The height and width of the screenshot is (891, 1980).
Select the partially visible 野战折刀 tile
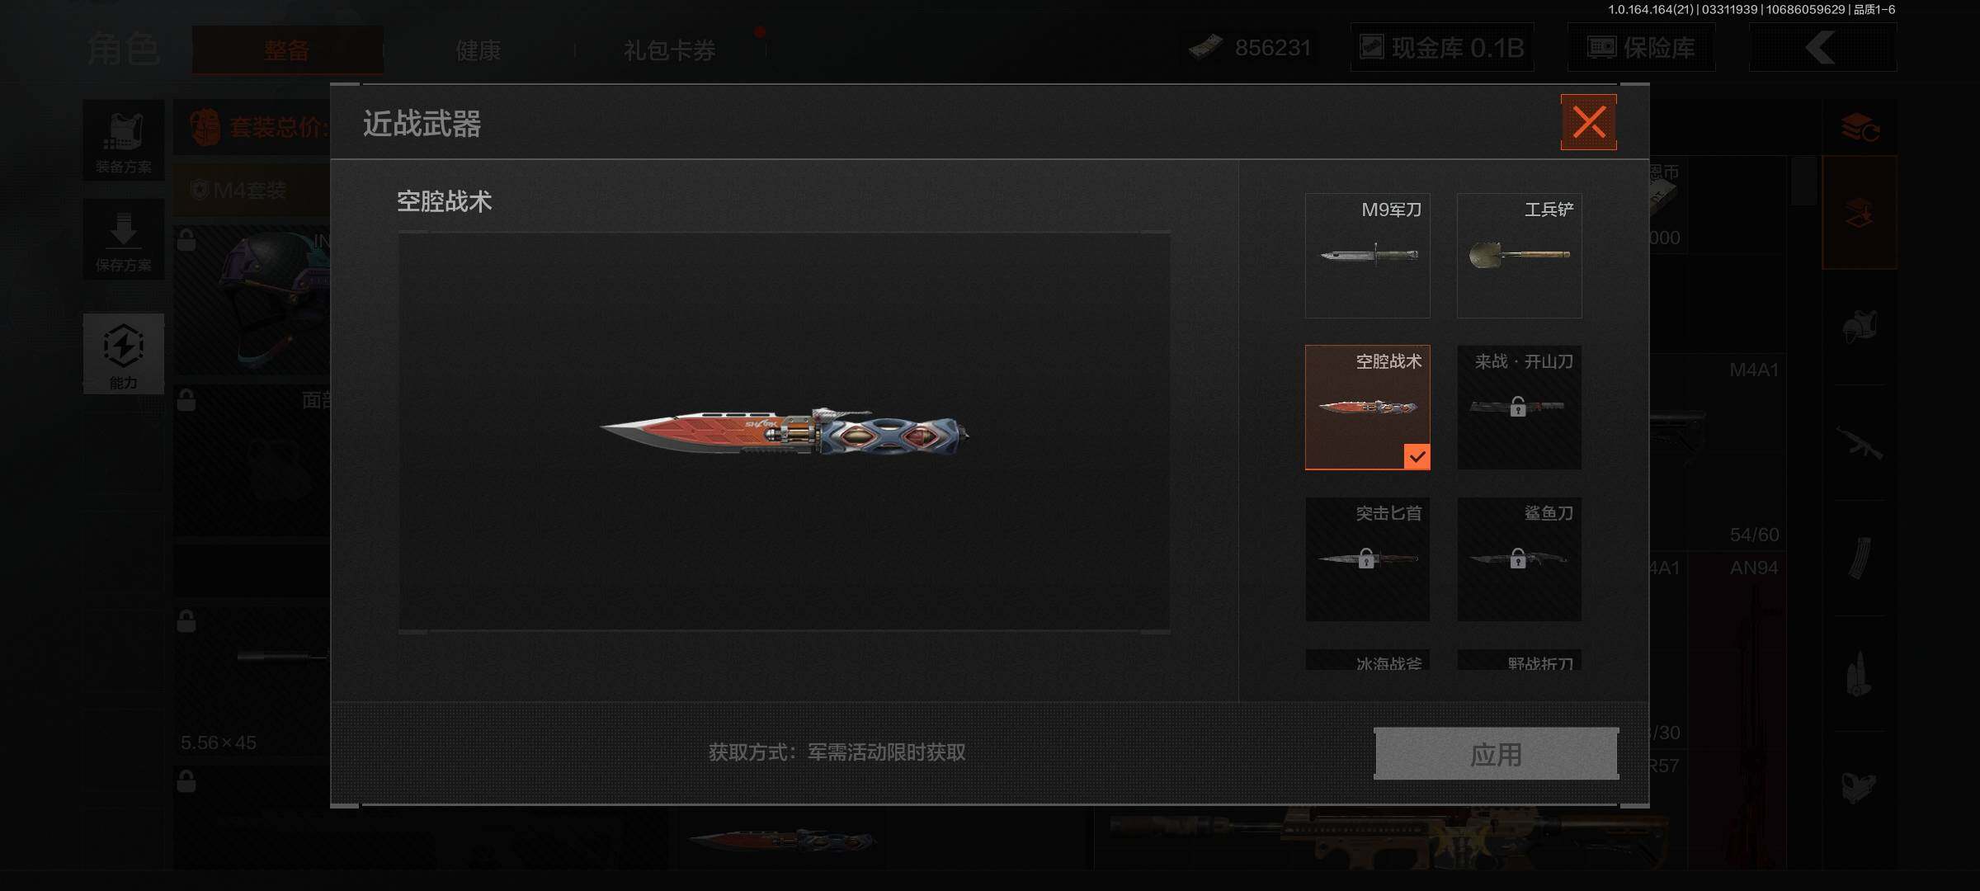coord(1519,660)
